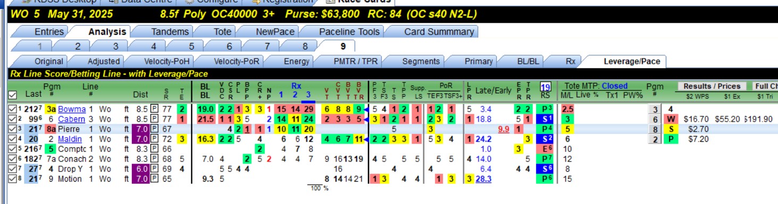Click the boxed 19 icon above RS
Viewport: 778px width, 204px height.
(545, 86)
